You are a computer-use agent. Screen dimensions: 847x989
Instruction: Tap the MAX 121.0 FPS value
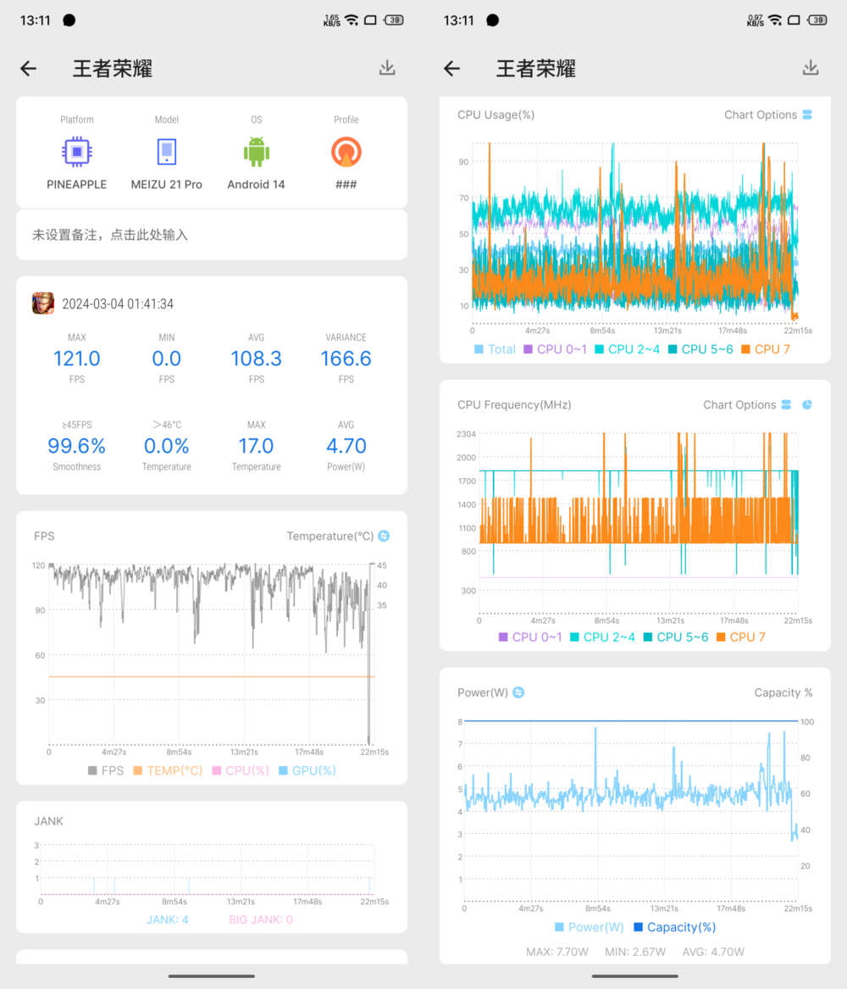[77, 358]
